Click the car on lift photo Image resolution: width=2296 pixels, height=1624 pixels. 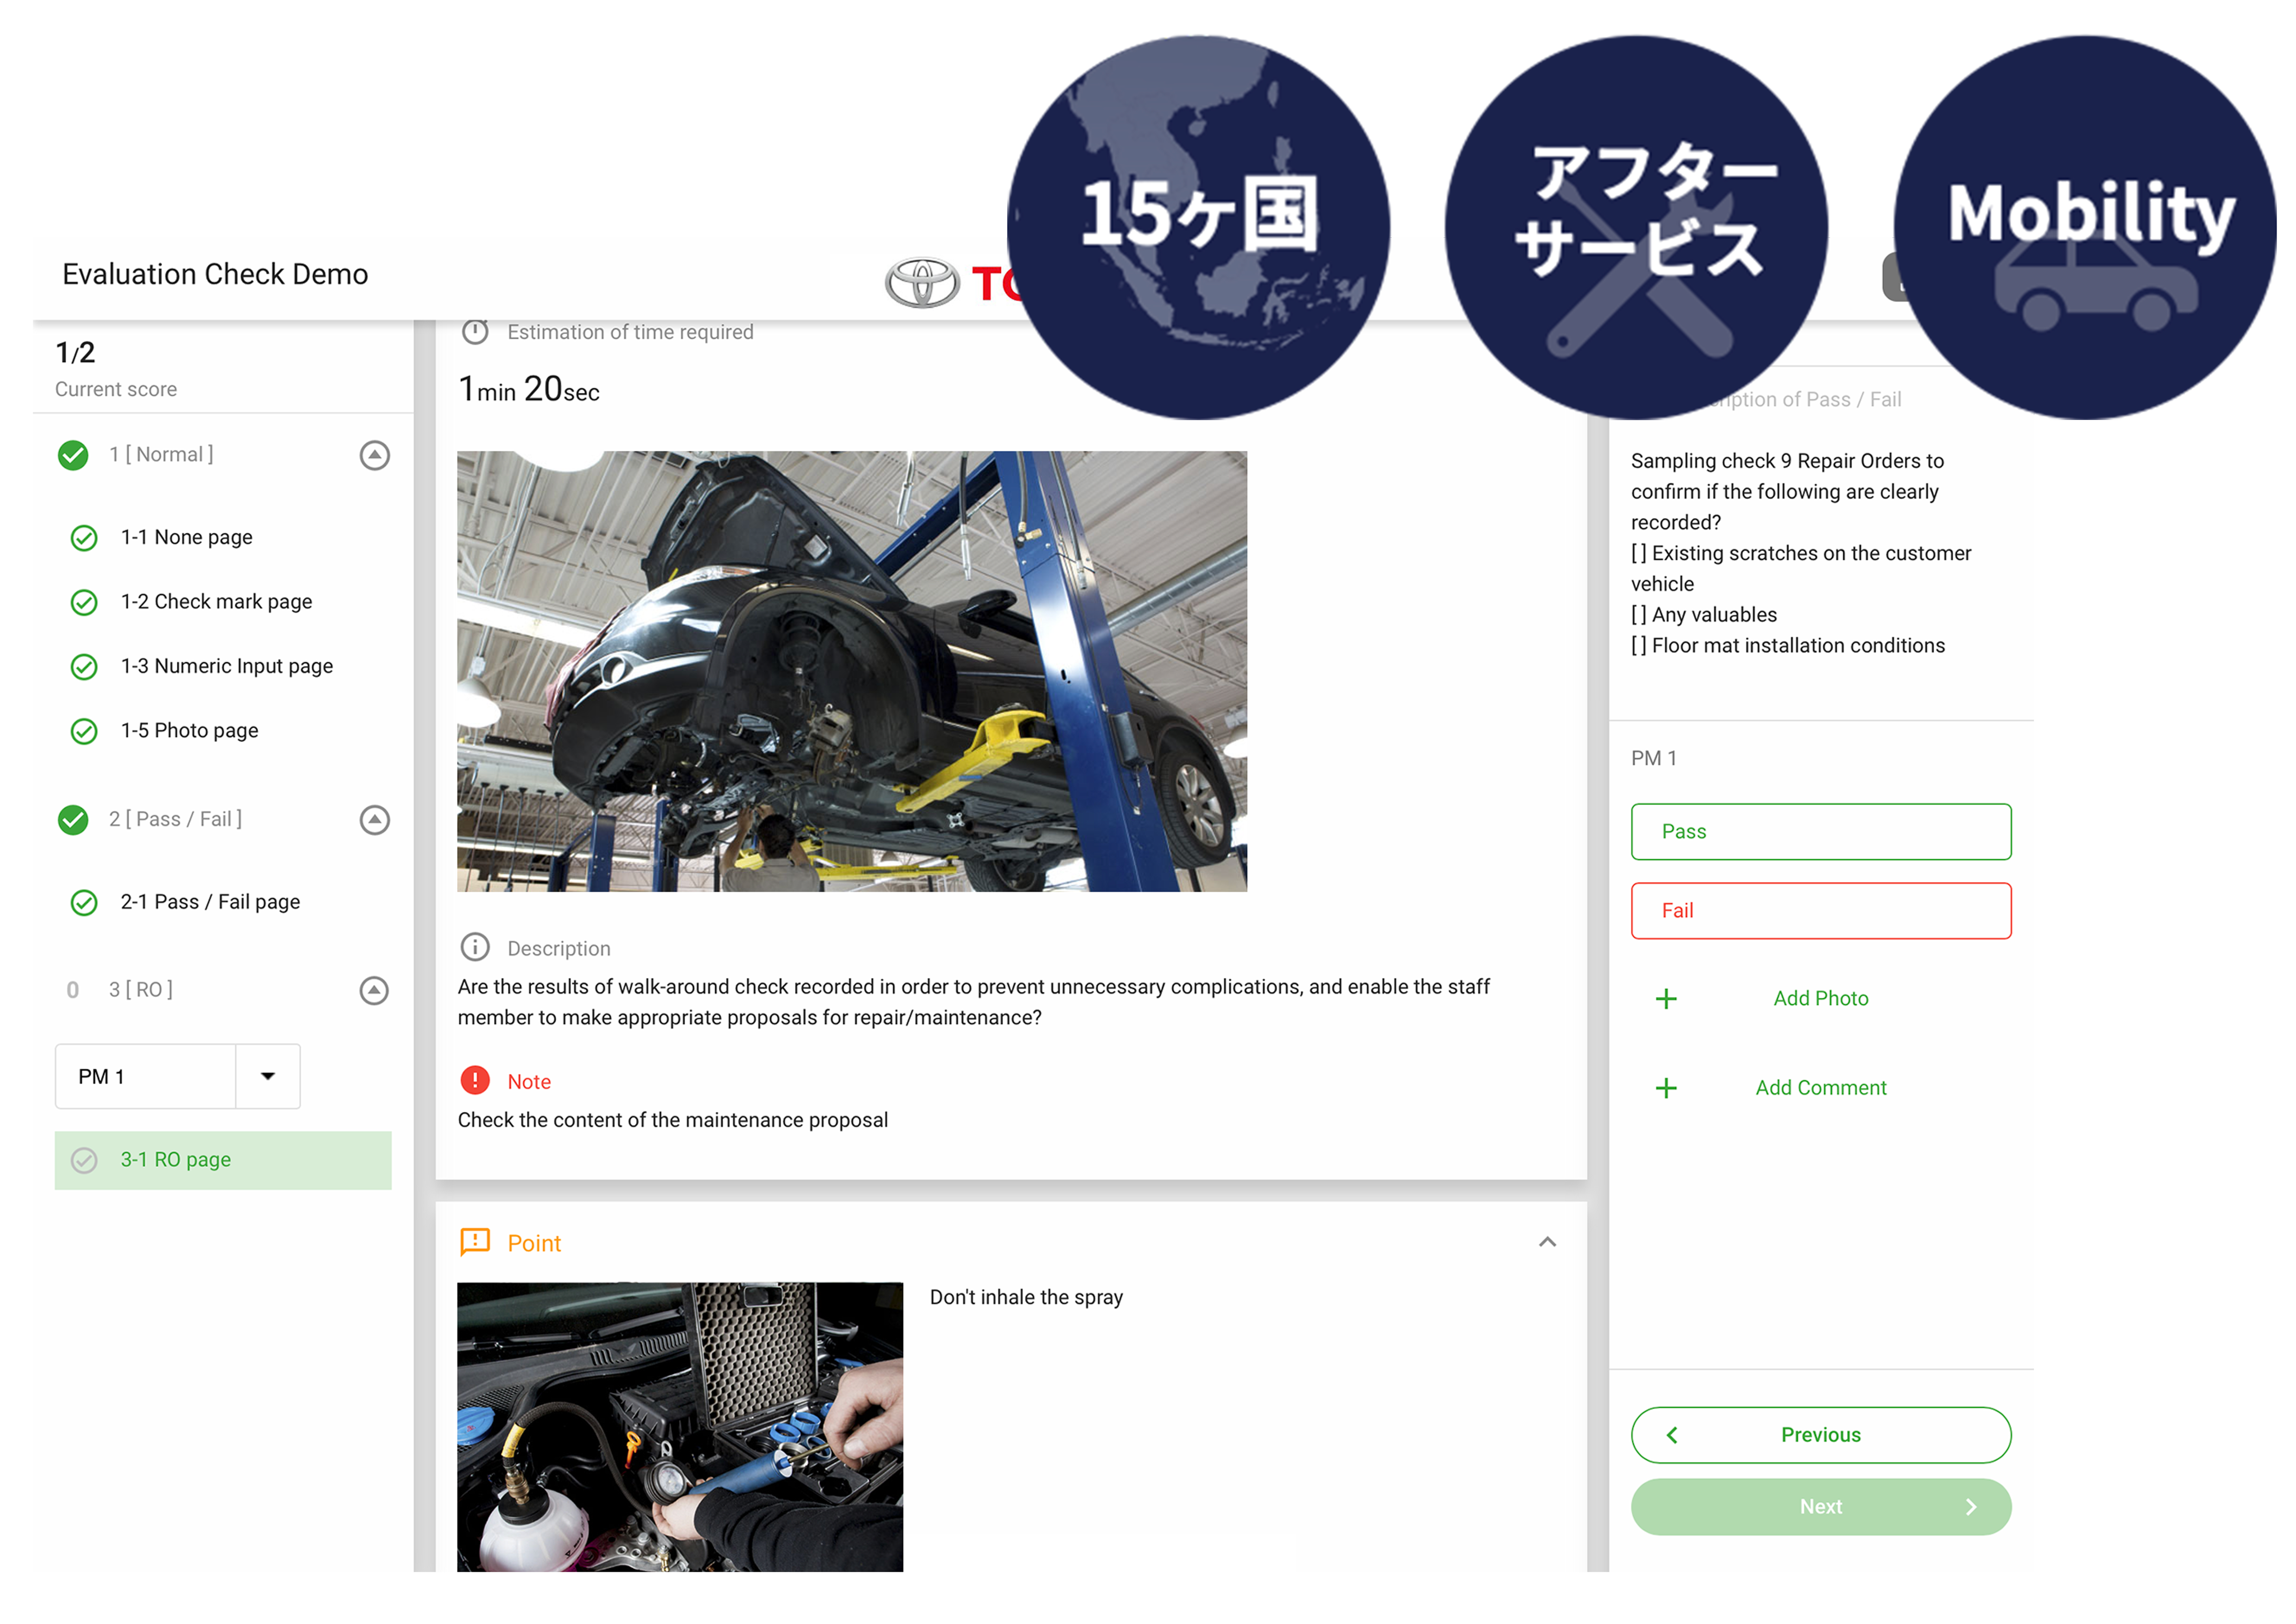click(852, 671)
